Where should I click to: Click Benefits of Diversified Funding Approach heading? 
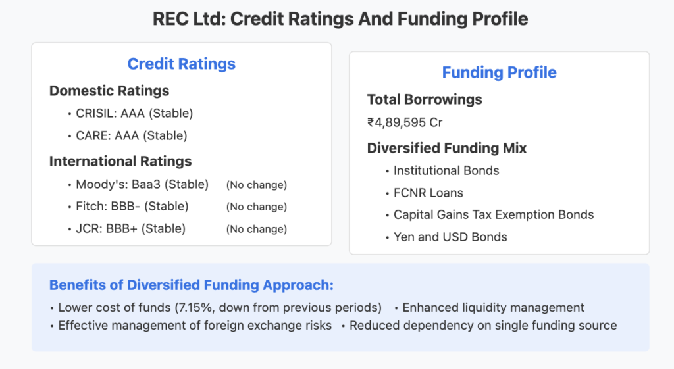tap(192, 285)
